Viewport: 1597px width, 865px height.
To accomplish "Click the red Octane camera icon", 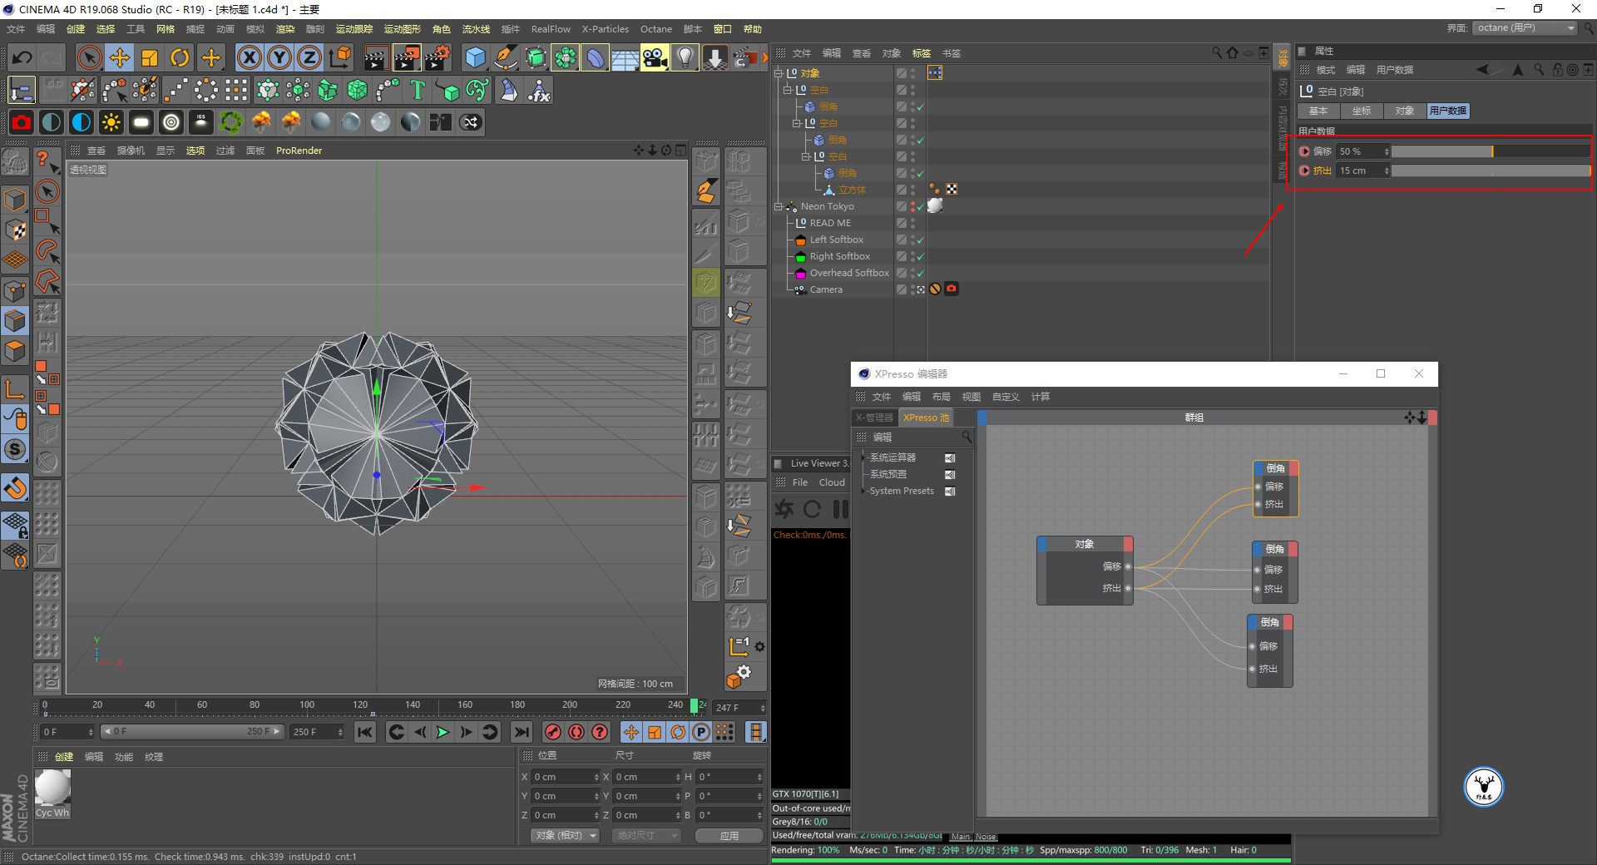I will pos(22,122).
